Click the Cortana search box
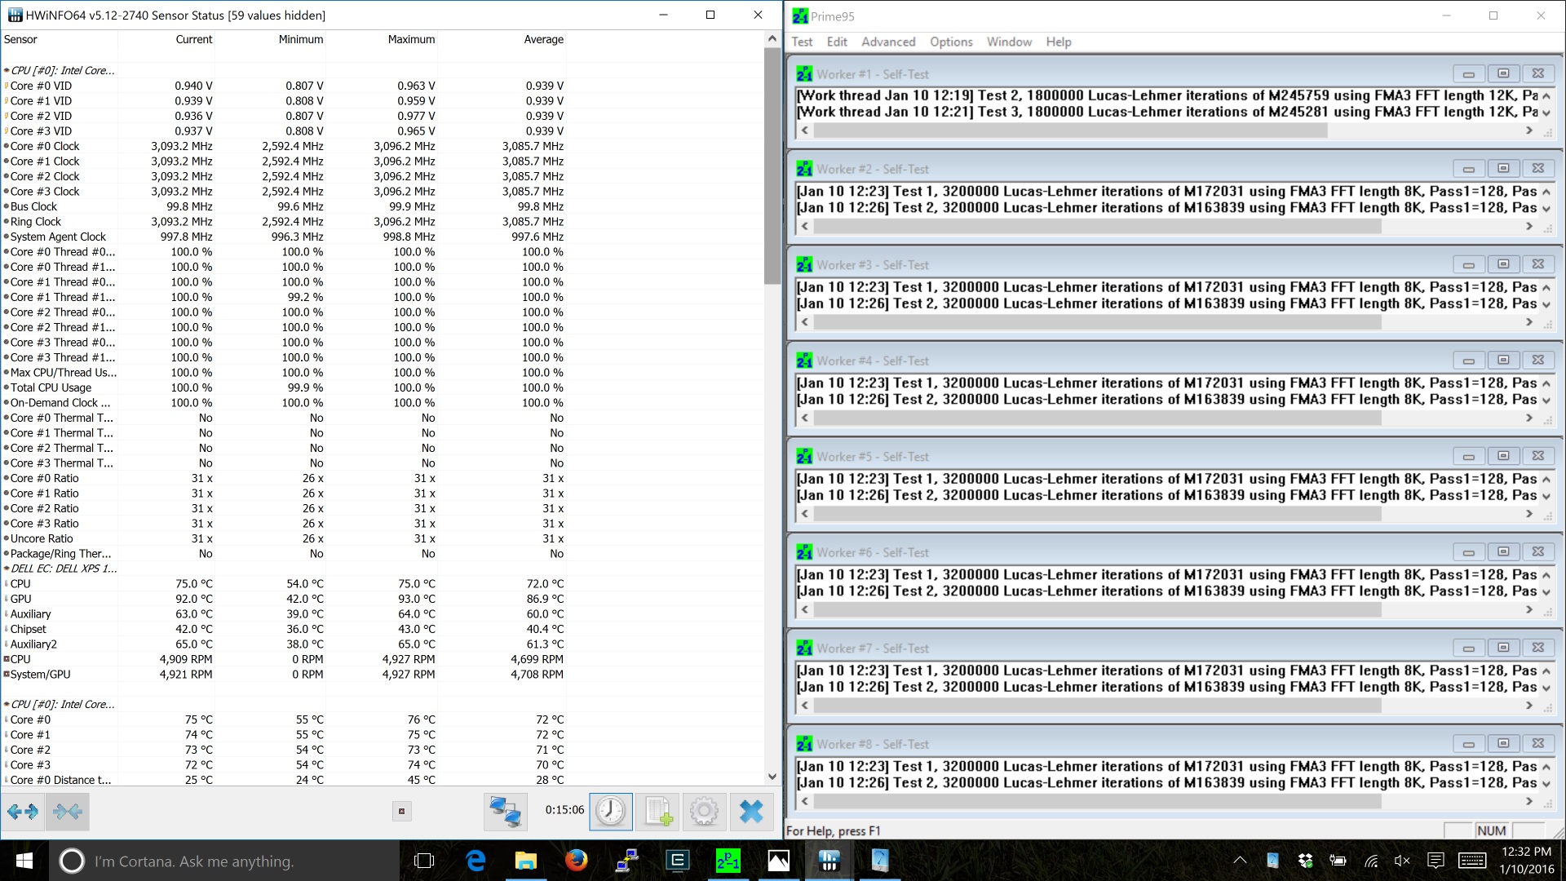 [x=224, y=861]
